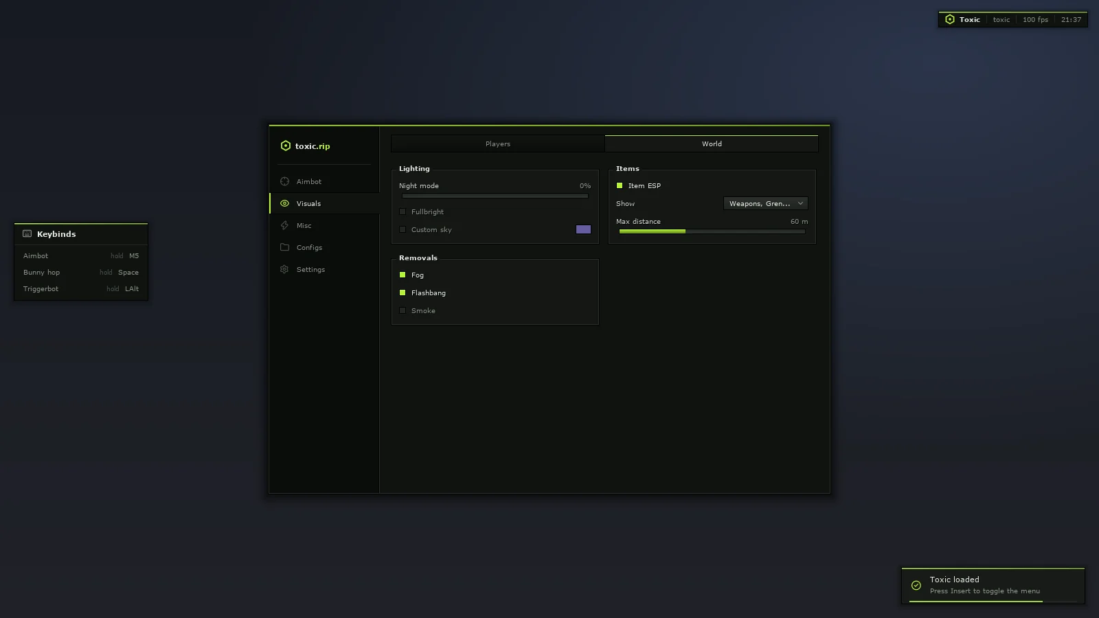1099x618 pixels.
Task: Click the hold M5 Aimbot keybind
Action: click(125, 255)
